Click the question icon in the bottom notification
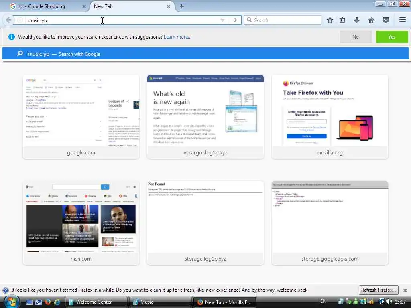The image size is (411, 308). tap(5, 290)
